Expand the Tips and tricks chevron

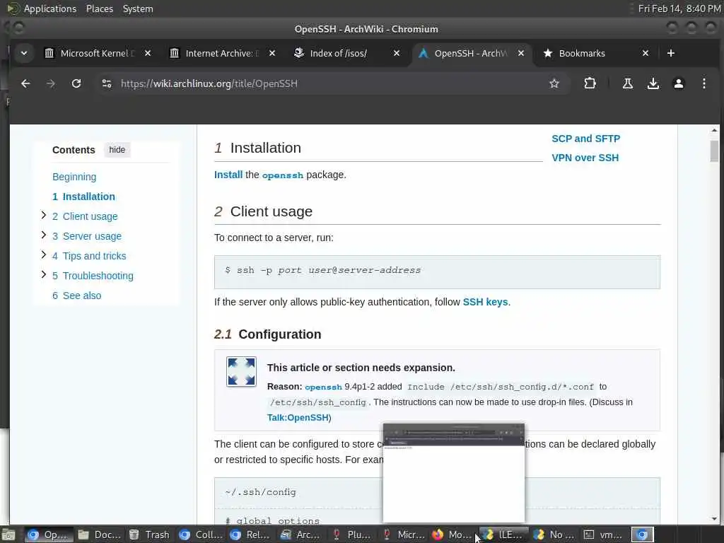click(43, 255)
